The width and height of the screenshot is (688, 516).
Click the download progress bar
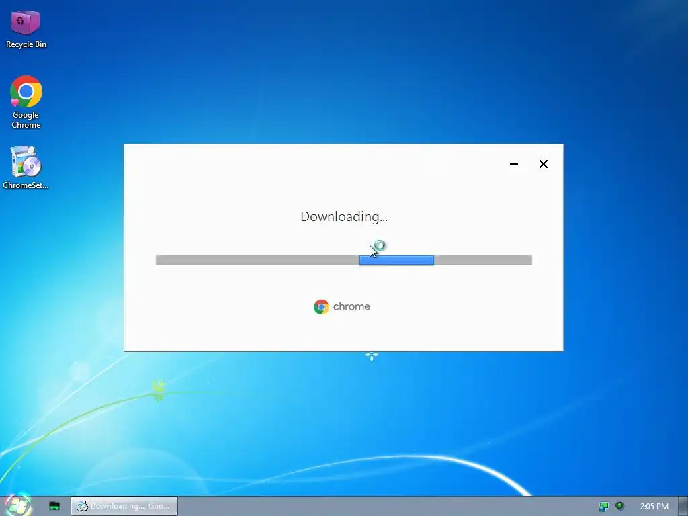click(344, 260)
